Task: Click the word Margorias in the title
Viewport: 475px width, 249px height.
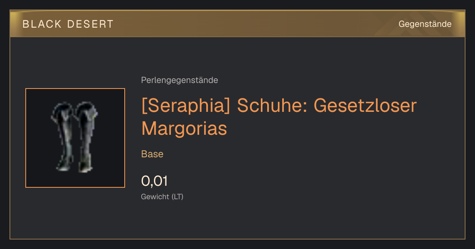Action: pos(184,128)
